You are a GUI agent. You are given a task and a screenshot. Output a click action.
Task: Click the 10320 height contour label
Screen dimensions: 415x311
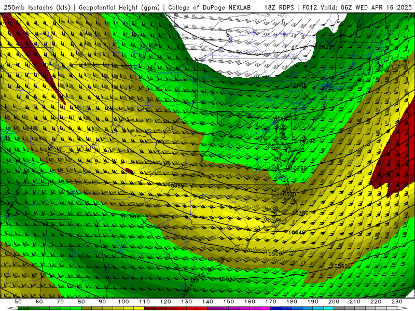(288, 194)
